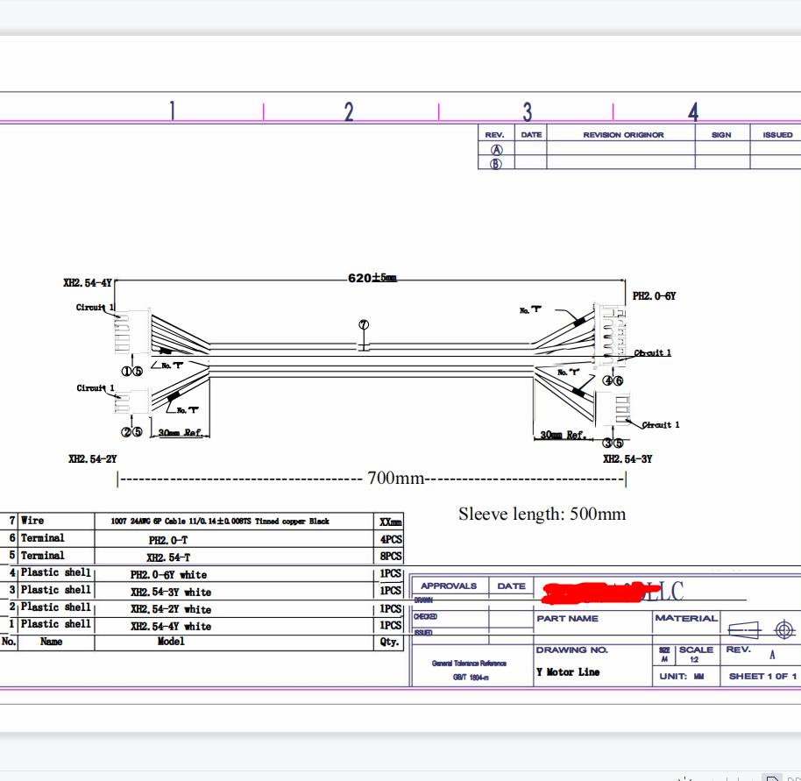Click the APPROVALS header in title block

[x=449, y=586]
